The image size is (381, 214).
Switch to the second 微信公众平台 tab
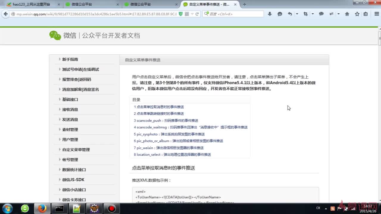coord(140,4)
